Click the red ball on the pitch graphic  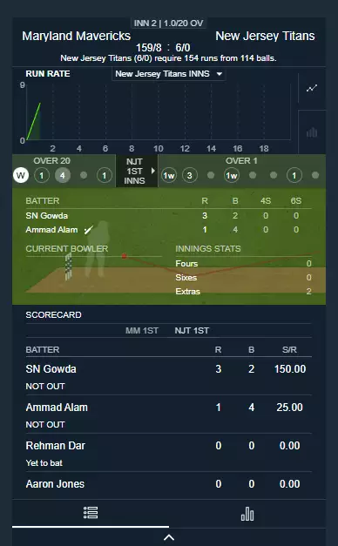pos(124,256)
